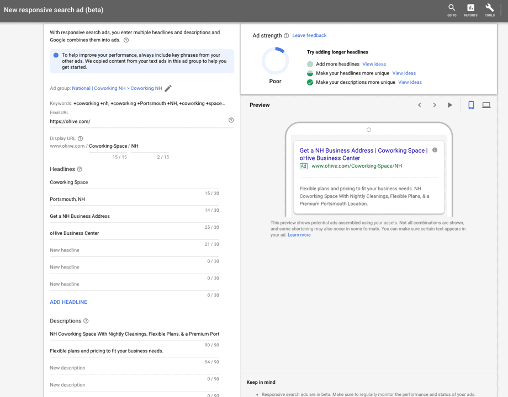Click the Final URL input field
Image resolution: width=508 pixels, height=397 pixels.
tap(137, 122)
